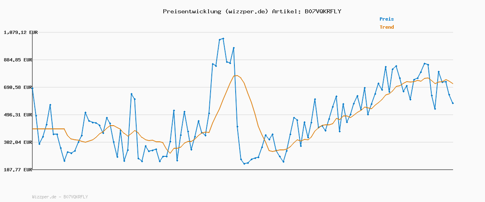Click the word "Preisentwicklung" in the chart title

pyautogui.click(x=192, y=11)
